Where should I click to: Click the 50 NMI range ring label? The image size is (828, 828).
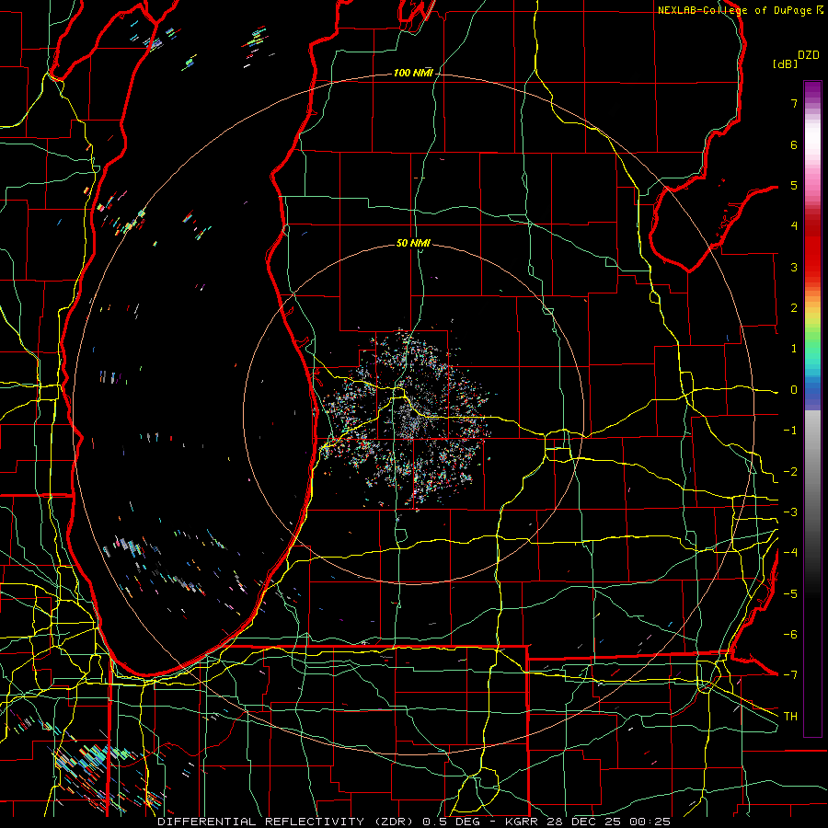click(413, 243)
